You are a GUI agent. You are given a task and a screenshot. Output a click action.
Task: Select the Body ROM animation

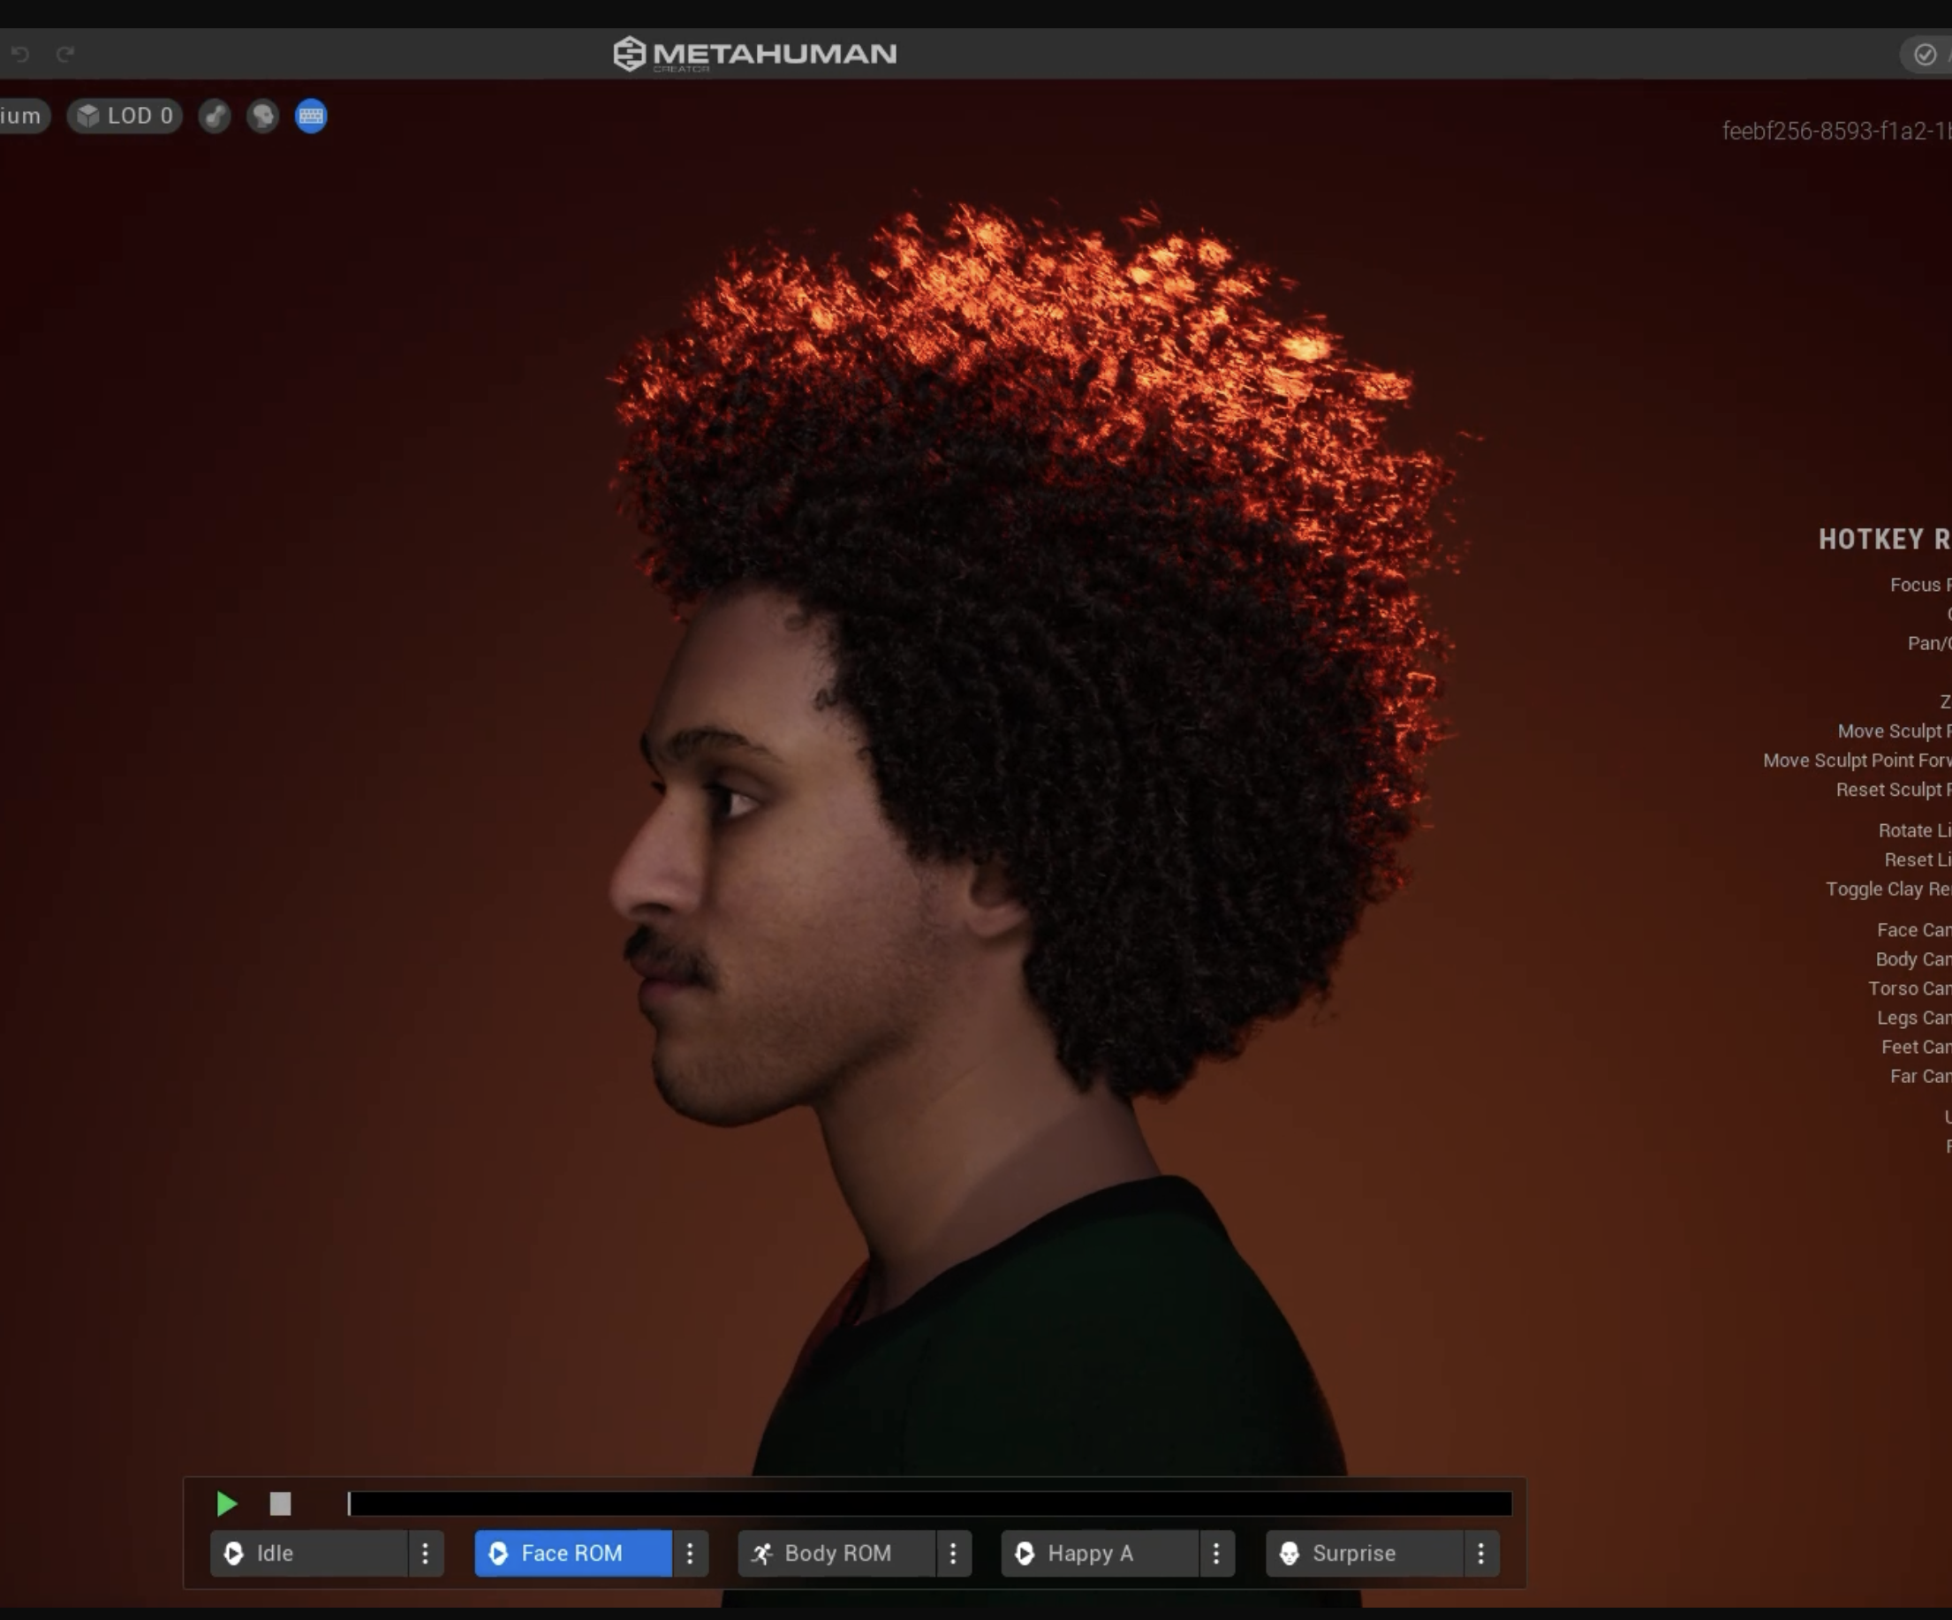[x=836, y=1553]
